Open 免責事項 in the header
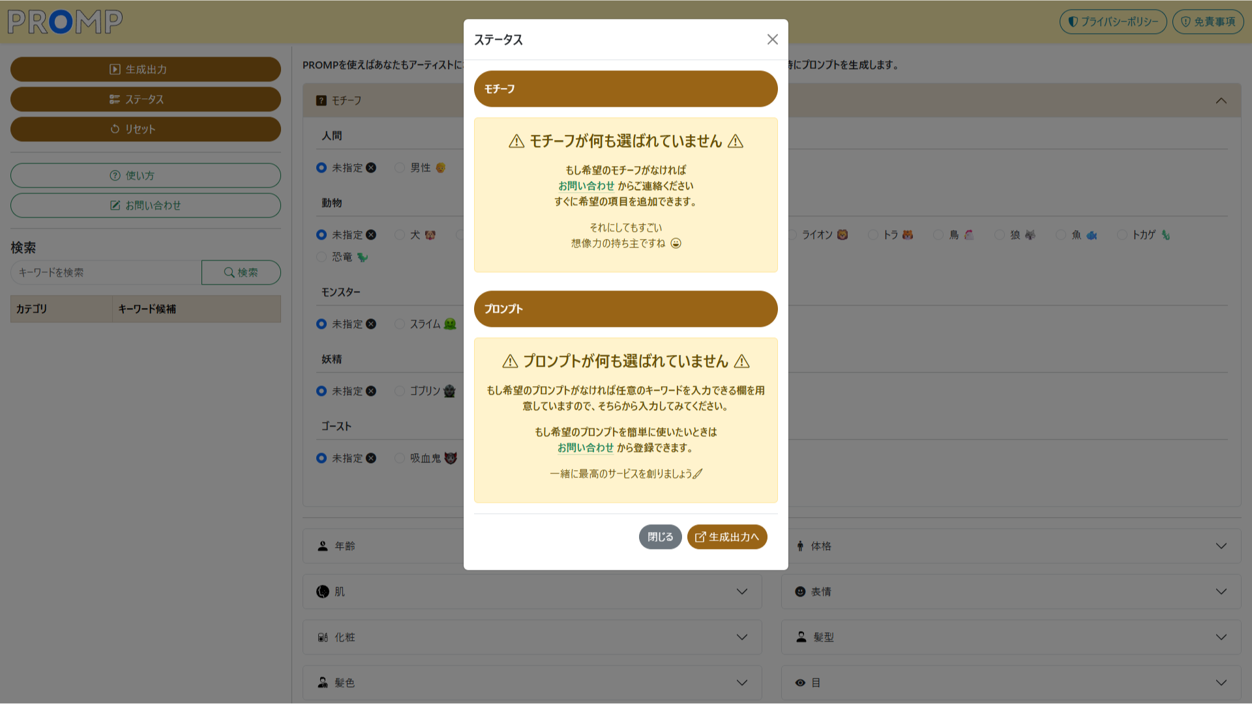Viewport: 1252px width, 704px height. [x=1208, y=21]
